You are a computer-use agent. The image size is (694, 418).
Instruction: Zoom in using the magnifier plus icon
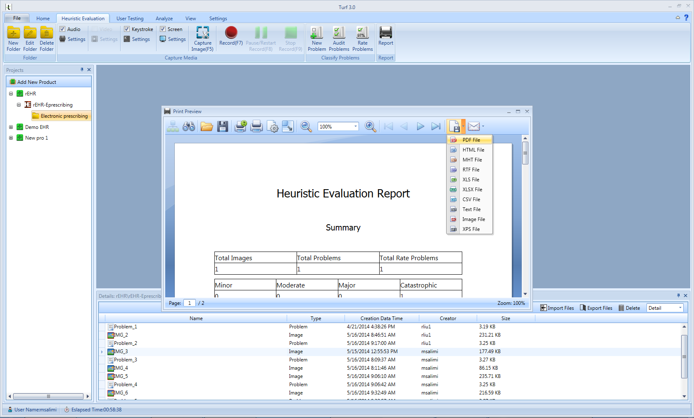pyautogui.click(x=370, y=126)
